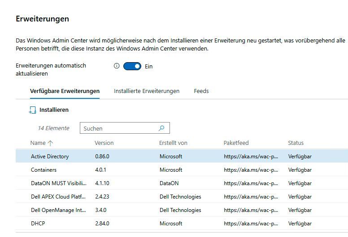Click Verfügbar status in Active Directory row
The image size is (348, 237).
(x=300, y=157)
